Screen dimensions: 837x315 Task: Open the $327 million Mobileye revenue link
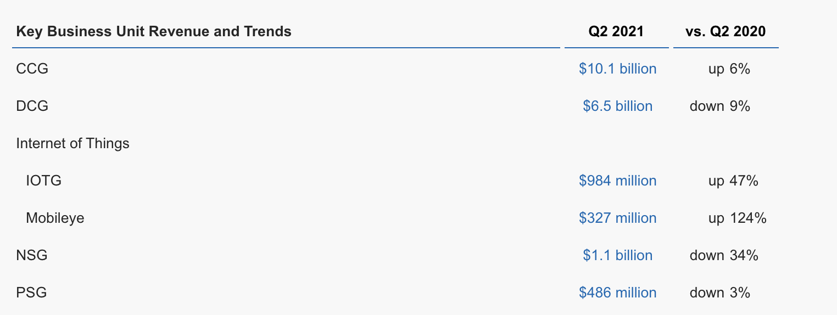click(617, 218)
